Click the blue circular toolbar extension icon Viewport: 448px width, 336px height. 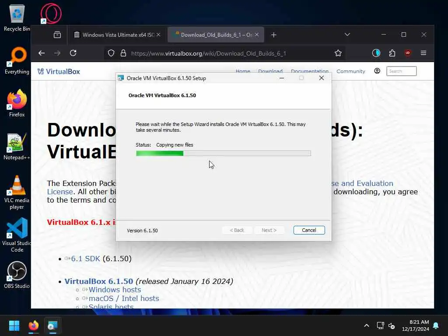click(376, 53)
